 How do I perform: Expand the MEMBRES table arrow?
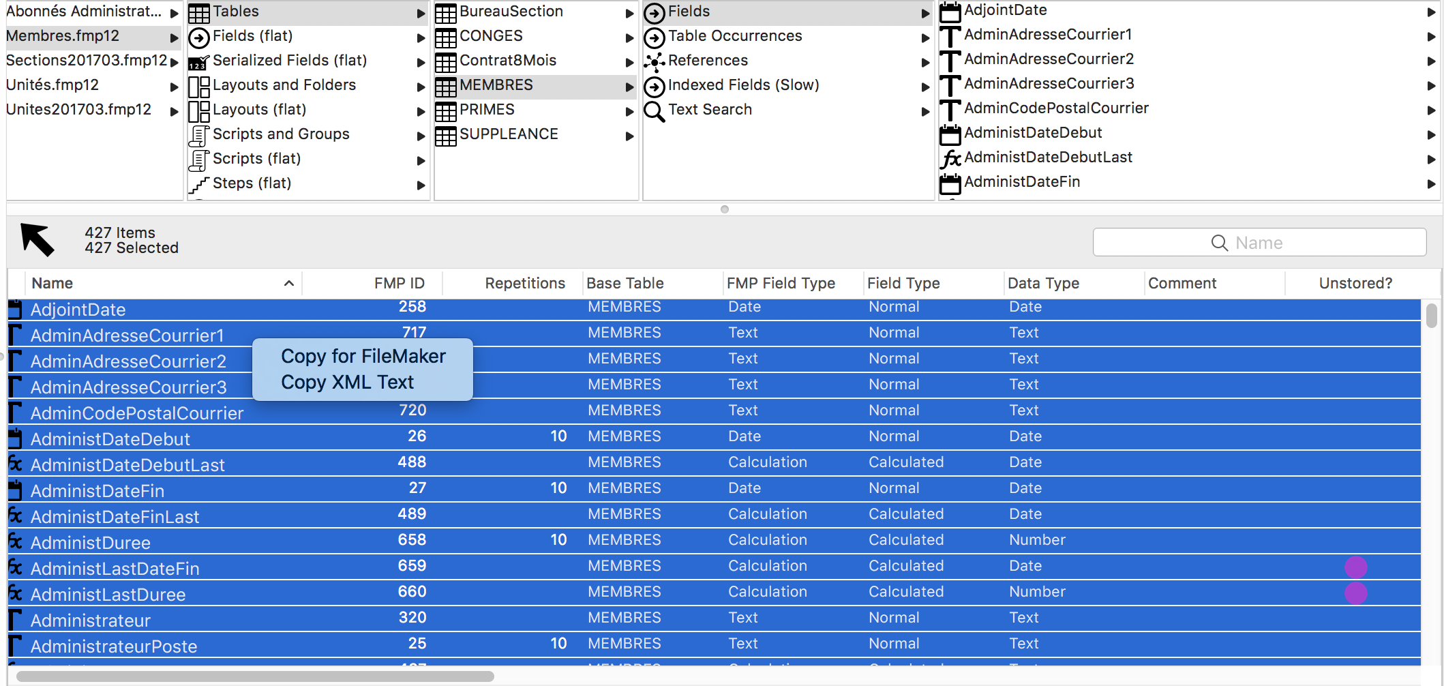pyautogui.click(x=629, y=87)
